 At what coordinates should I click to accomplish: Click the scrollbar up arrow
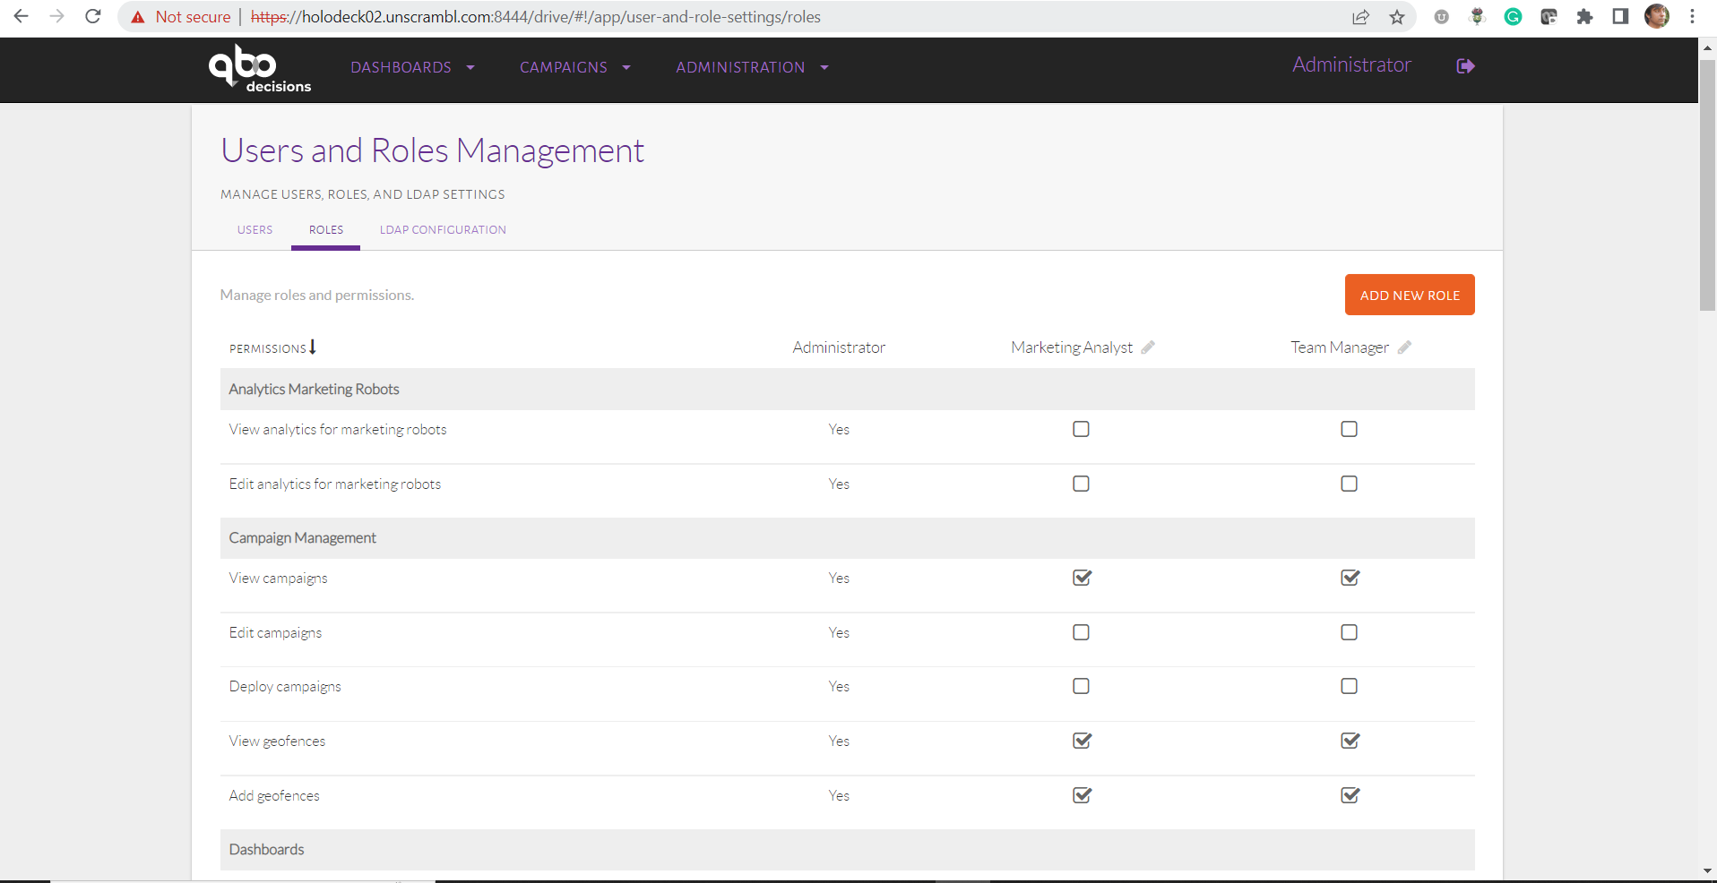1708,47
